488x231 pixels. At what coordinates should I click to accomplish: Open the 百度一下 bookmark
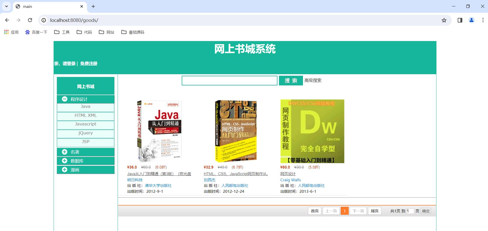point(36,32)
